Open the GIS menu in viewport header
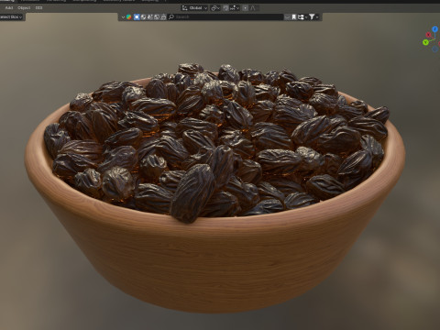 tap(38, 7)
